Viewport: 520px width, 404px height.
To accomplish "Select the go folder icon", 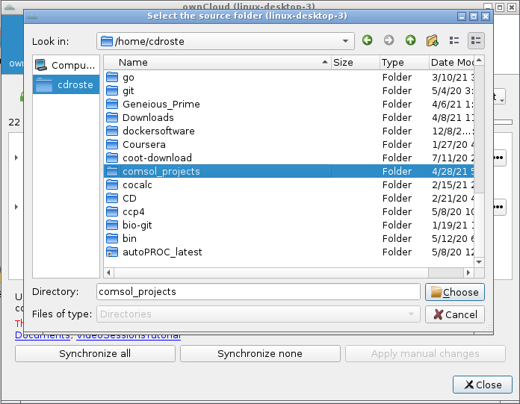I will click(x=112, y=77).
